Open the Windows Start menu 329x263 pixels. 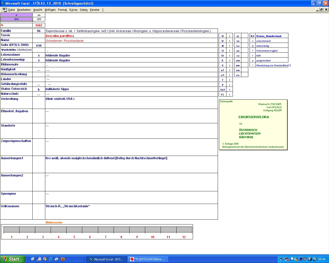[13, 259]
